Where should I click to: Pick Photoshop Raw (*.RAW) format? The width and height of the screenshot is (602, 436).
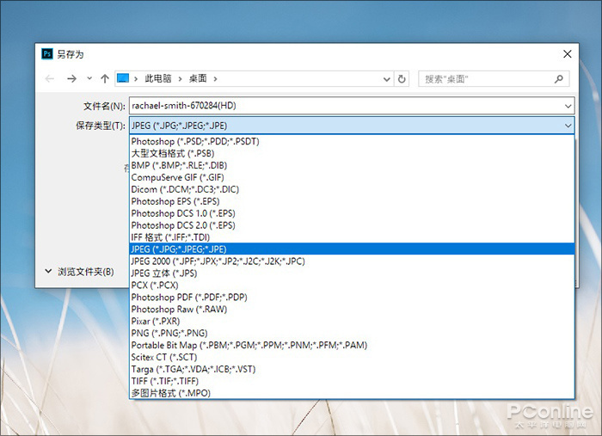(x=352, y=309)
